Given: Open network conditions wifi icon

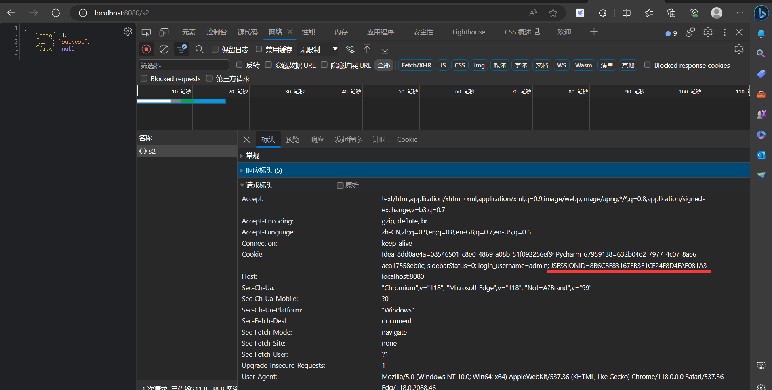Looking at the screenshot, I should coord(350,49).
